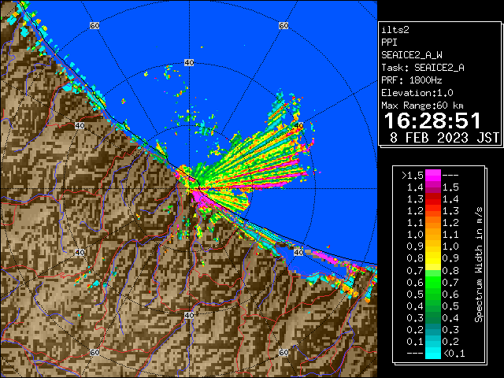504x378 pixels.
Task: Click the PRF: 1800Hz value
Action: tap(411, 80)
